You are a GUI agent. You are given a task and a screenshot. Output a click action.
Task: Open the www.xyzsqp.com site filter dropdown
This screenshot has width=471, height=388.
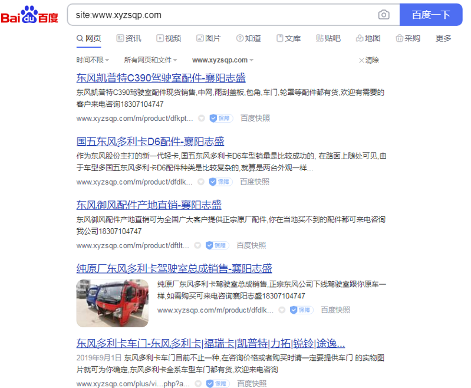[223, 60]
